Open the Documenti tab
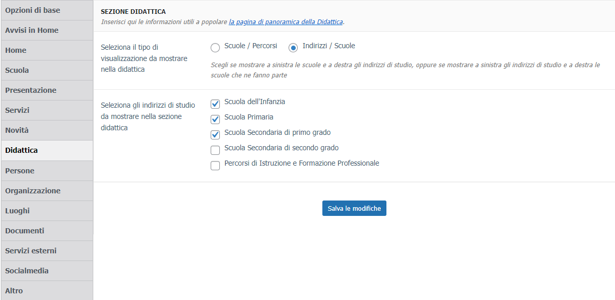The image size is (615, 300). pos(47,231)
